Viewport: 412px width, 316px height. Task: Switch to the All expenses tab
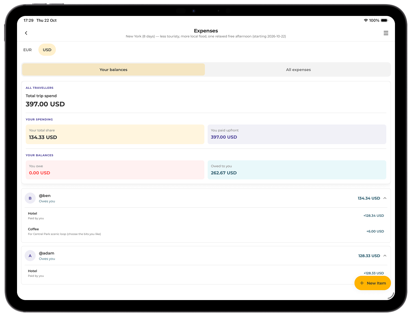tap(298, 70)
